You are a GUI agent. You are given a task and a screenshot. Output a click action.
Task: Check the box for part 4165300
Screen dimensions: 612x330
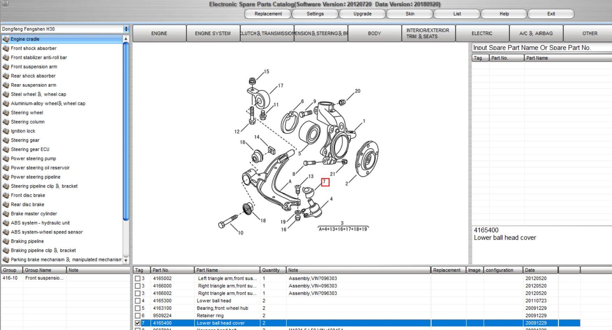pyautogui.click(x=138, y=301)
